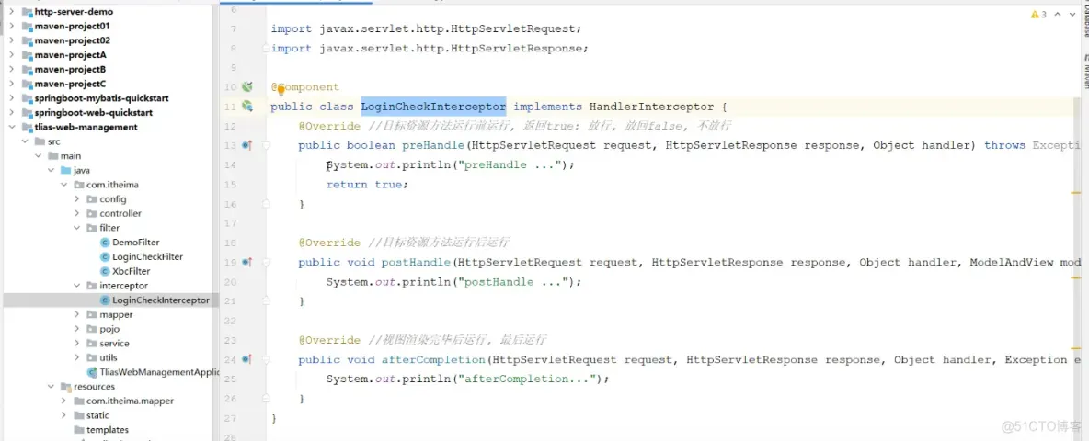Expand the controller package
The image size is (1089, 441).
[x=77, y=213]
